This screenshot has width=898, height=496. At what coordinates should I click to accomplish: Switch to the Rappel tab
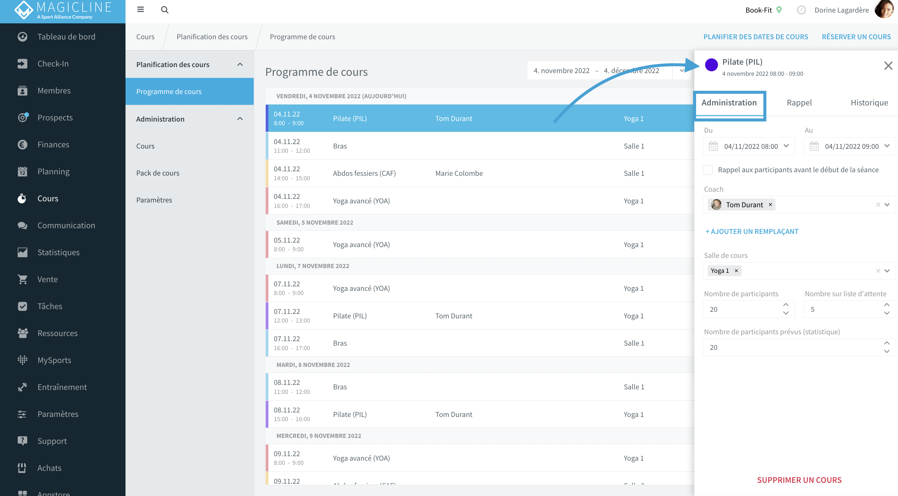[799, 103]
